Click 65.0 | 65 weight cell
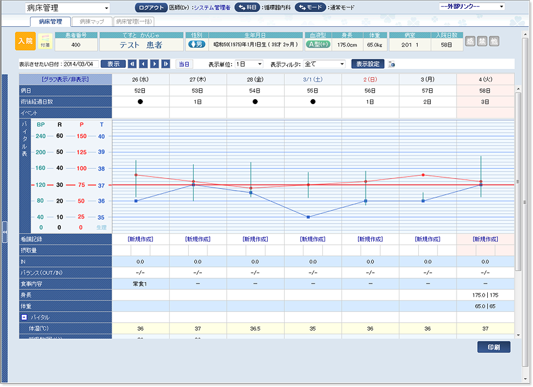533x387 pixels. click(x=485, y=306)
